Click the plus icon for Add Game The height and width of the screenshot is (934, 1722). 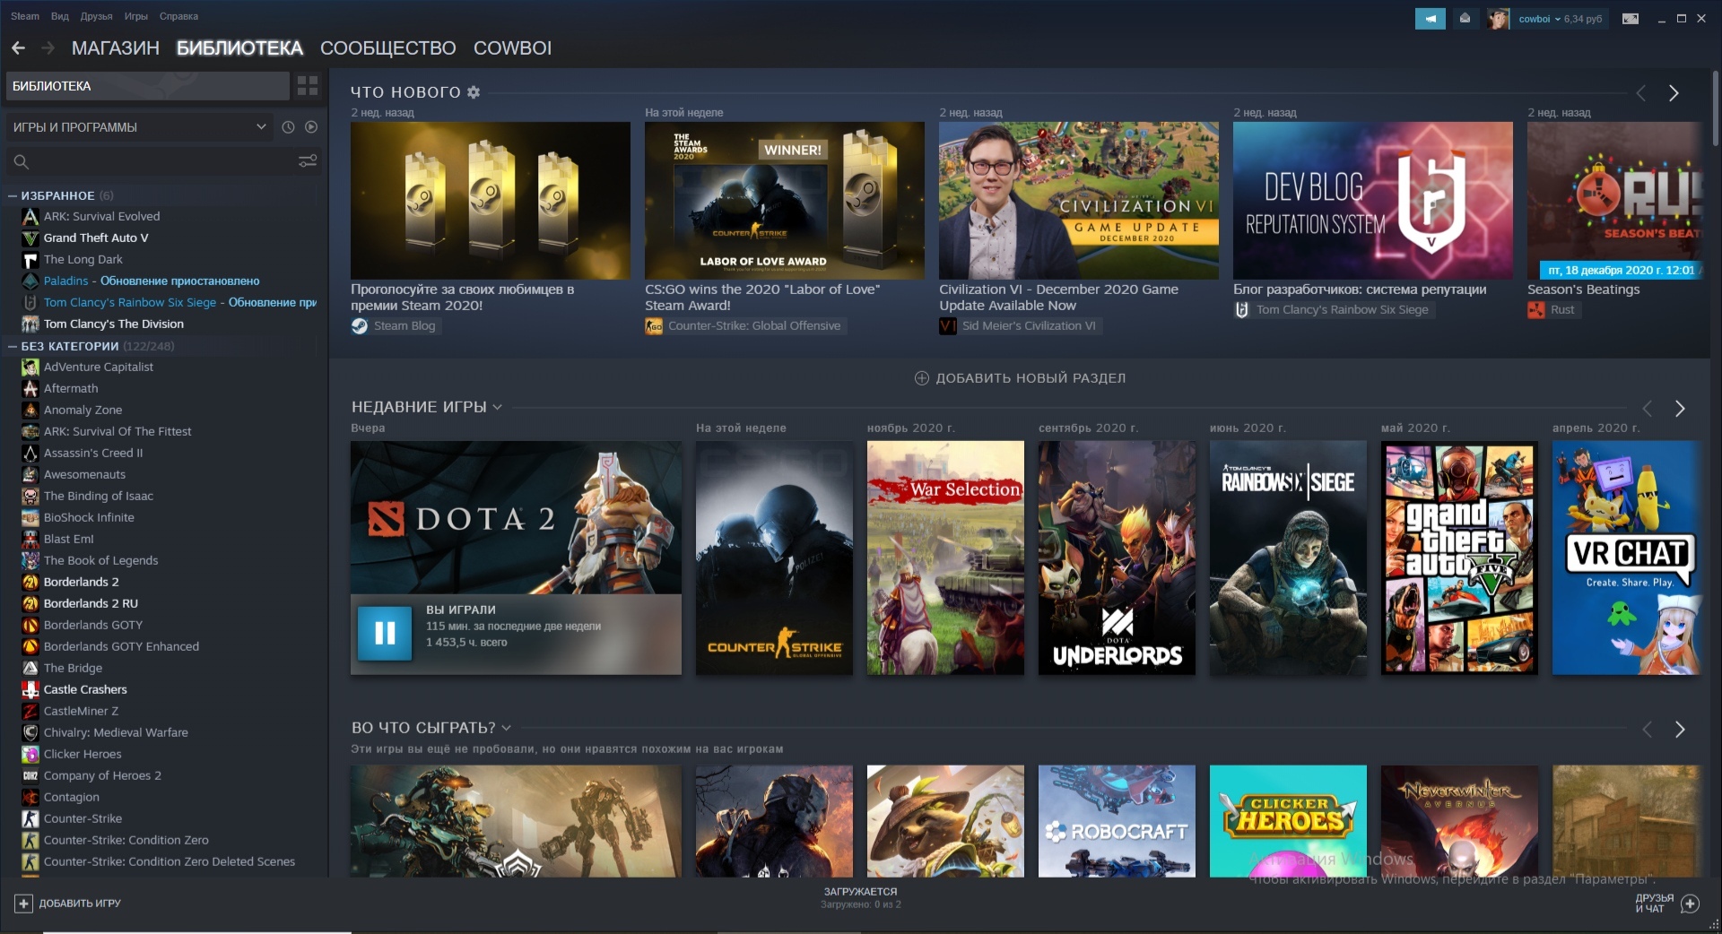pos(24,904)
